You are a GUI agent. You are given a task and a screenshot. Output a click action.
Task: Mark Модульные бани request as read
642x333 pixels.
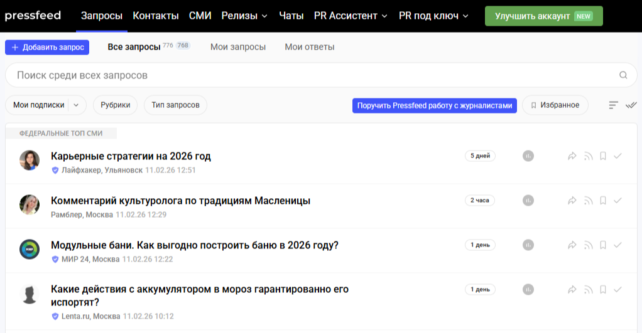(x=618, y=245)
